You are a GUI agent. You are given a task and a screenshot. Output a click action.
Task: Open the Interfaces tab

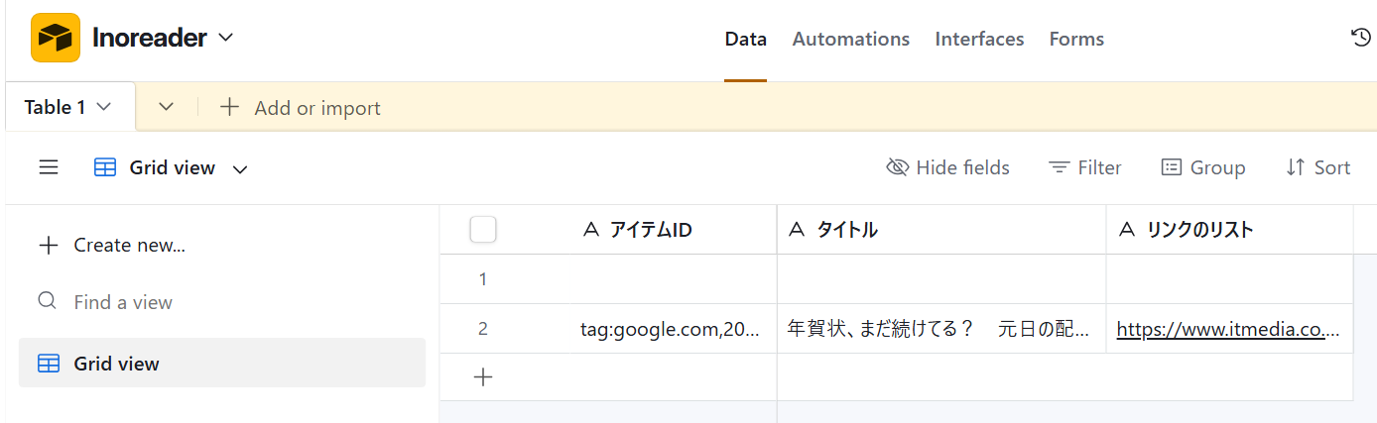click(979, 39)
